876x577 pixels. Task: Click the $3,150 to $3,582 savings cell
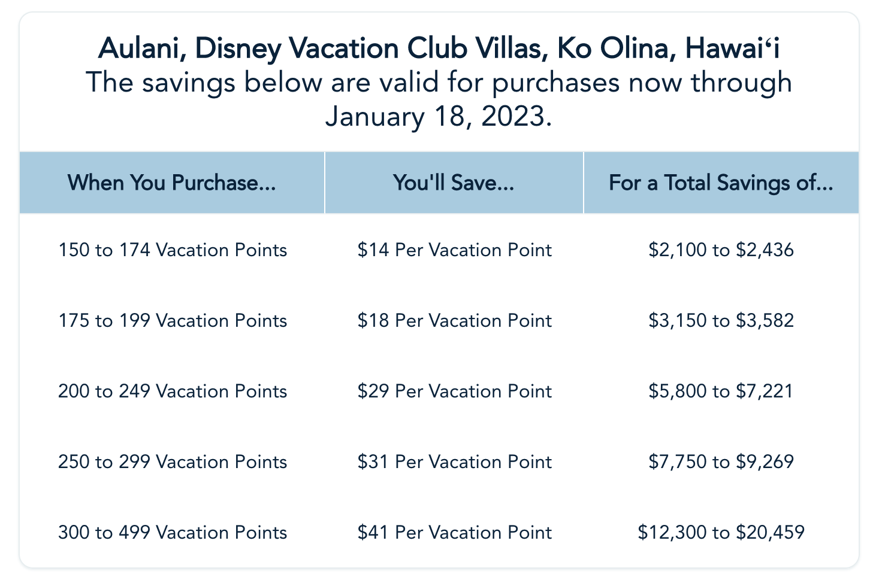[721, 320]
